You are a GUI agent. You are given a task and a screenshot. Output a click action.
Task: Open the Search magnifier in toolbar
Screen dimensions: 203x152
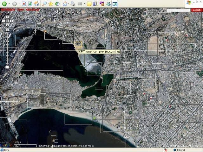click(x=44, y=4)
